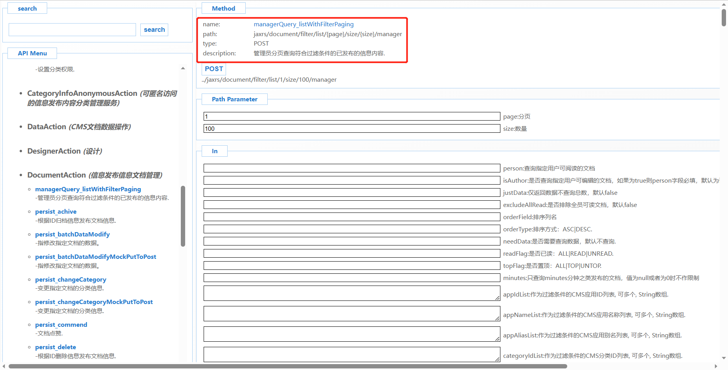Open persist_batchDataModifyMockPutToPost API entry

coord(96,257)
